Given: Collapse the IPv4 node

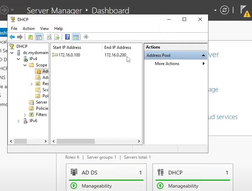Looking at the screenshot, I should [18, 59].
